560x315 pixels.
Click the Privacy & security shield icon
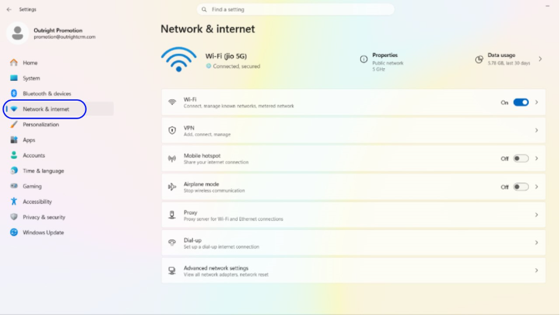(14, 217)
